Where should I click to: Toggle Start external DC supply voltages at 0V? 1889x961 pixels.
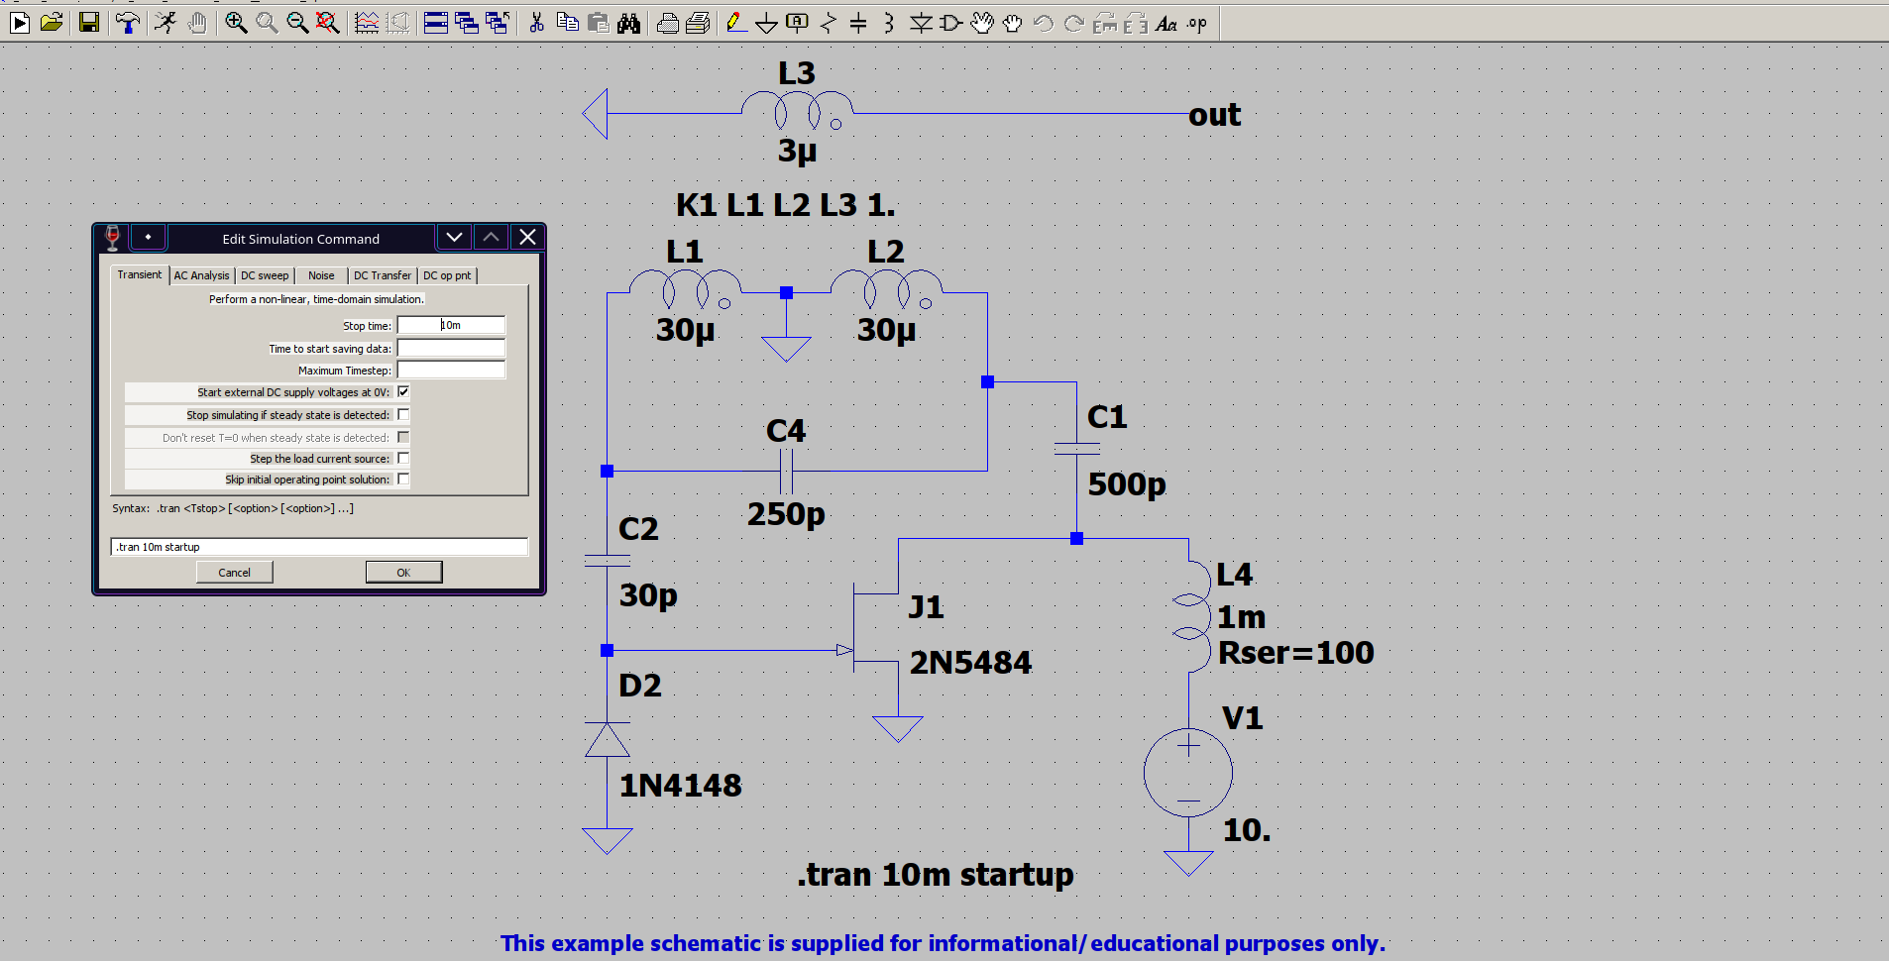click(403, 392)
